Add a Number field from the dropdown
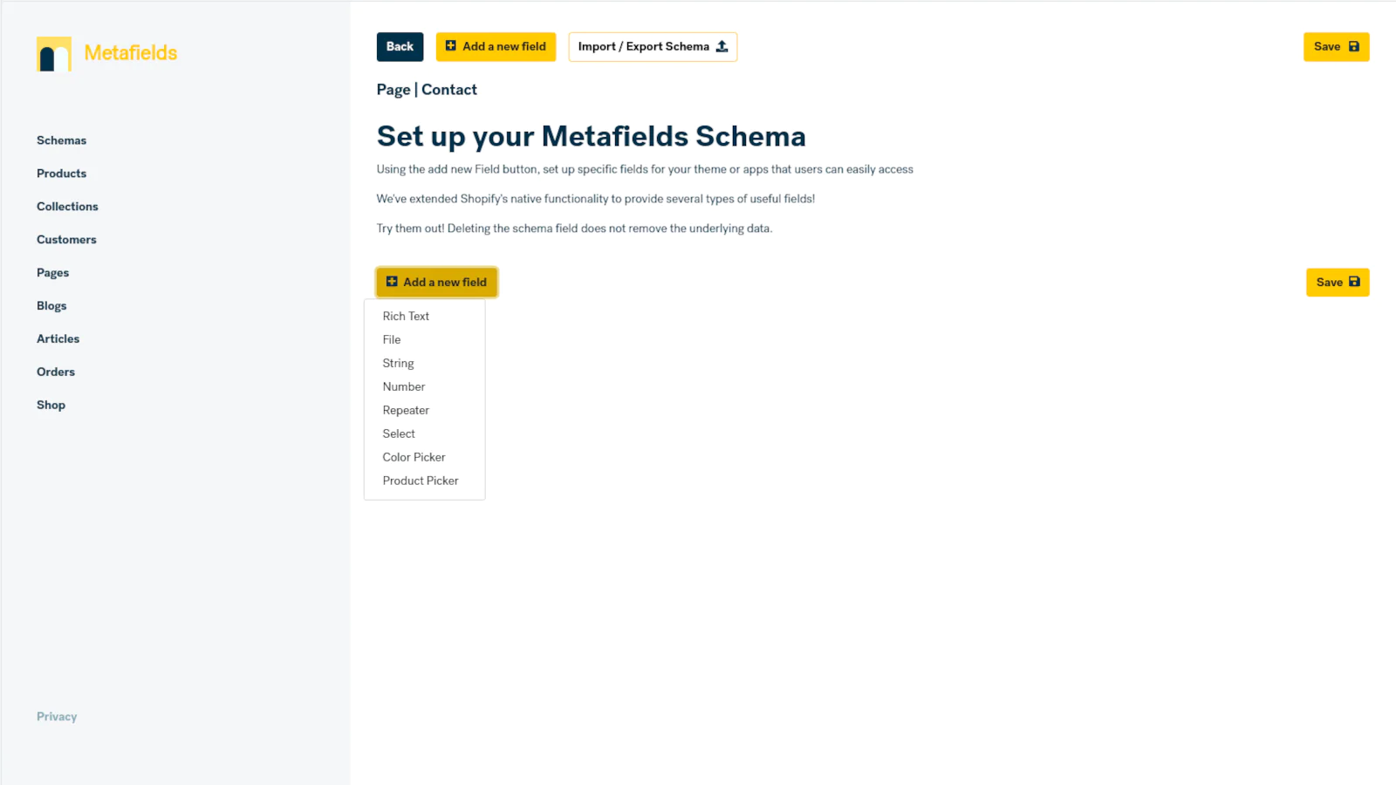Image resolution: width=1396 pixels, height=785 pixels. point(404,387)
